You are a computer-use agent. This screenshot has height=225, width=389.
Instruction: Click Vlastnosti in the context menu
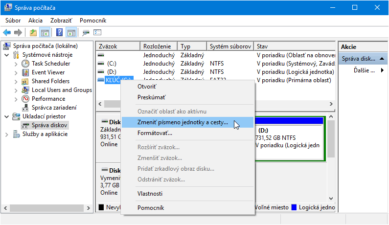150,194
